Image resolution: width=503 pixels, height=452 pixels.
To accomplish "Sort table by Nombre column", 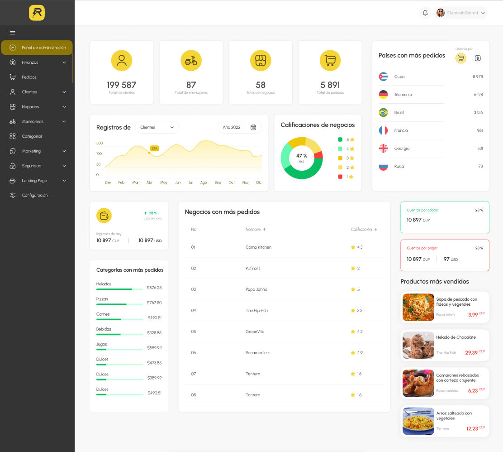I will [x=256, y=229].
